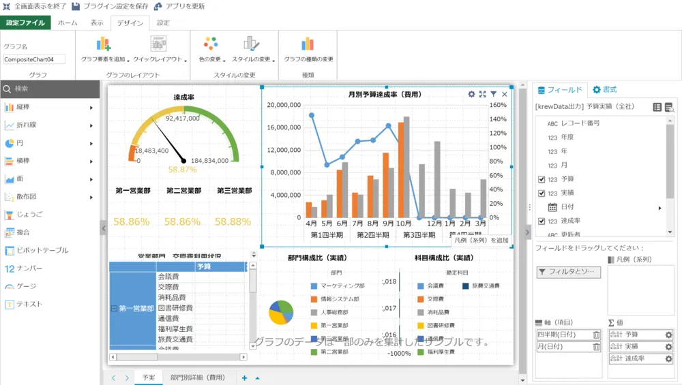Image resolution: width=682 pixels, height=385 pixels.
Task: Click the 検索 search box
Action: click(50, 89)
